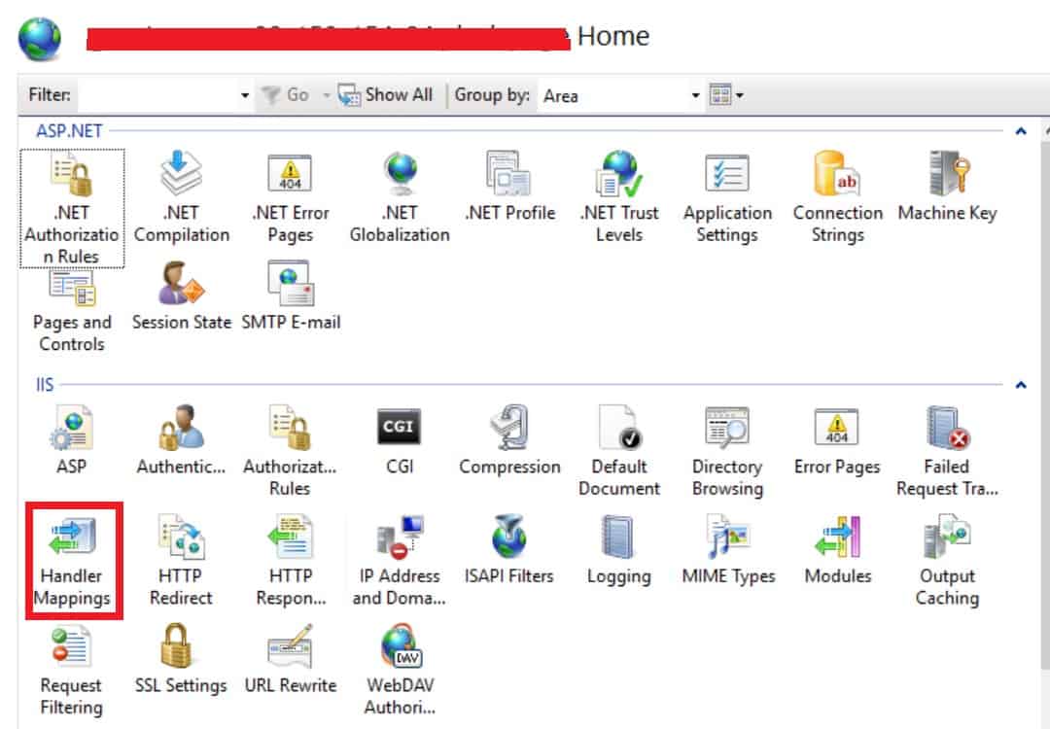This screenshot has height=729, width=1050.
Task: Open the URL Rewrite feature
Action: (x=291, y=659)
